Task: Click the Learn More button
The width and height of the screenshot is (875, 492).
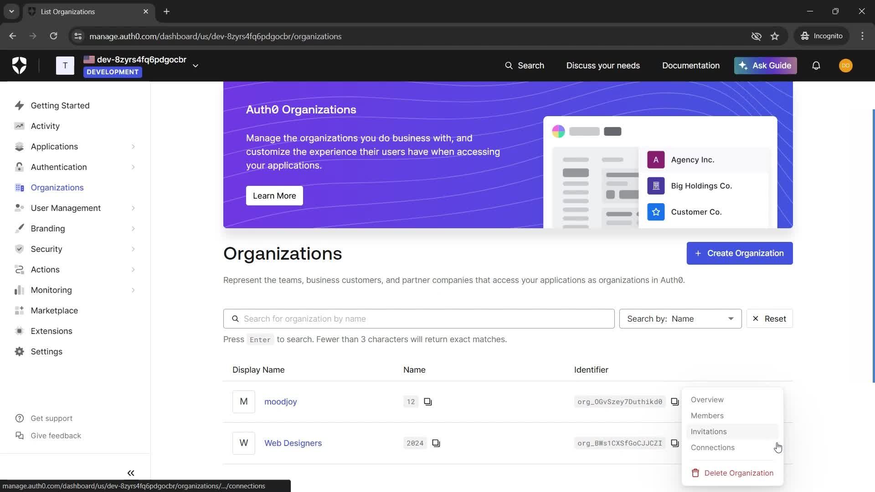Action: click(274, 196)
